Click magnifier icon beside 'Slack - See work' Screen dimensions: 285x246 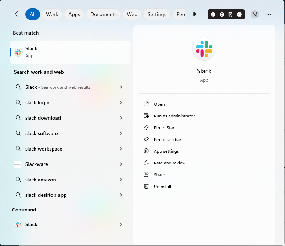pos(18,87)
